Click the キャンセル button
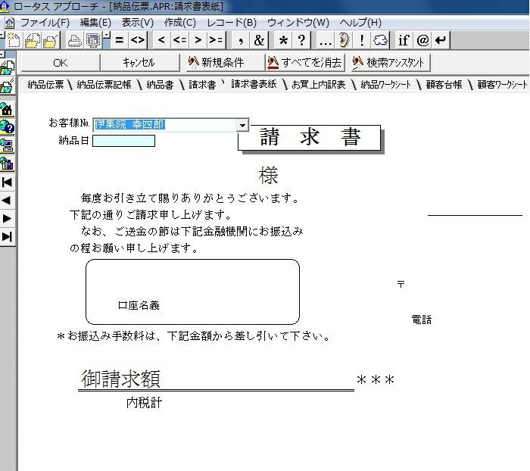 point(139,63)
